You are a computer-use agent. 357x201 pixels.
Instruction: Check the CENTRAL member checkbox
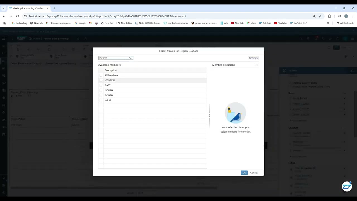101,80
